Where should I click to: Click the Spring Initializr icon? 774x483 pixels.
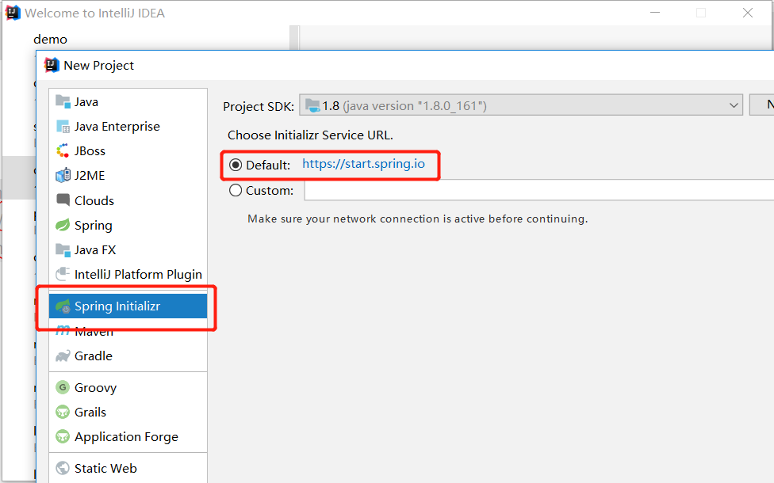pos(63,306)
